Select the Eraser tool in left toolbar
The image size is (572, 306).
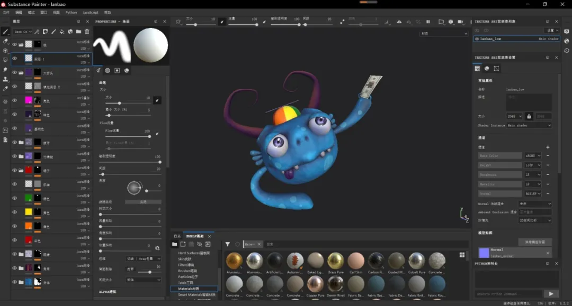tap(5, 41)
